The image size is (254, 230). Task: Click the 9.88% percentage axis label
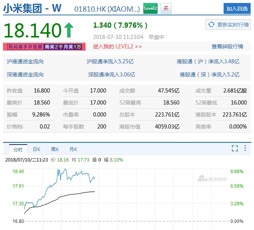point(237,172)
